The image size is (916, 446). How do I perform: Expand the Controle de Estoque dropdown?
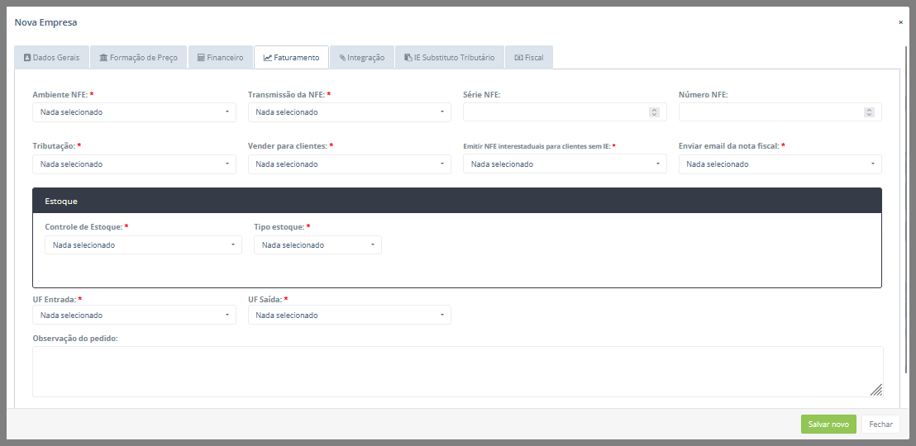(x=143, y=245)
